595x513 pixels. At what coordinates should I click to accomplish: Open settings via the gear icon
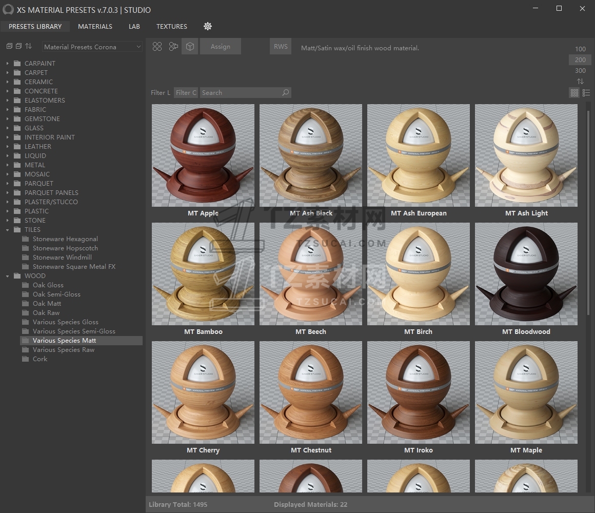208,26
